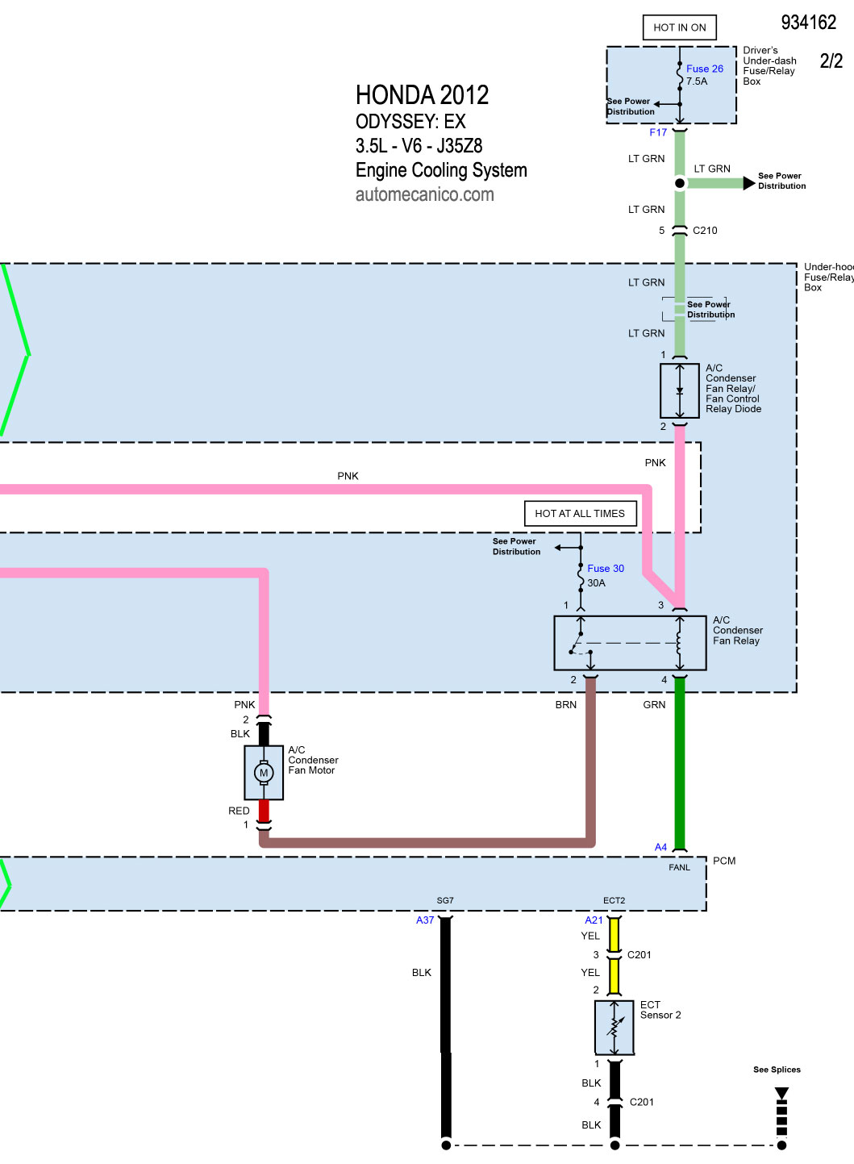The image size is (854, 1164).
Task: Click the ECT Sensor 2 label
Action: coord(660,1010)
